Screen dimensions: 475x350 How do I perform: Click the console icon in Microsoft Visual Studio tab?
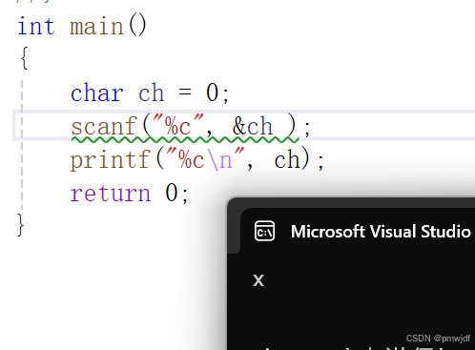click(264, 231)
